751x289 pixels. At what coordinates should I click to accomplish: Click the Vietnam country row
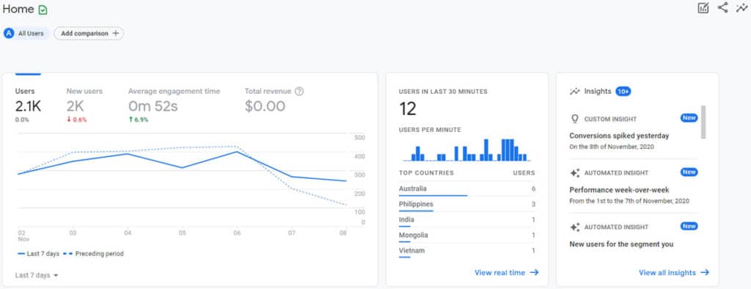click(467, 251)
